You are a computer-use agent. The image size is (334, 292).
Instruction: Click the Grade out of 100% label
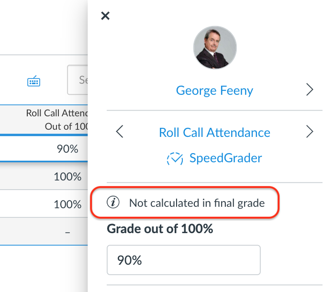(159, 229)
